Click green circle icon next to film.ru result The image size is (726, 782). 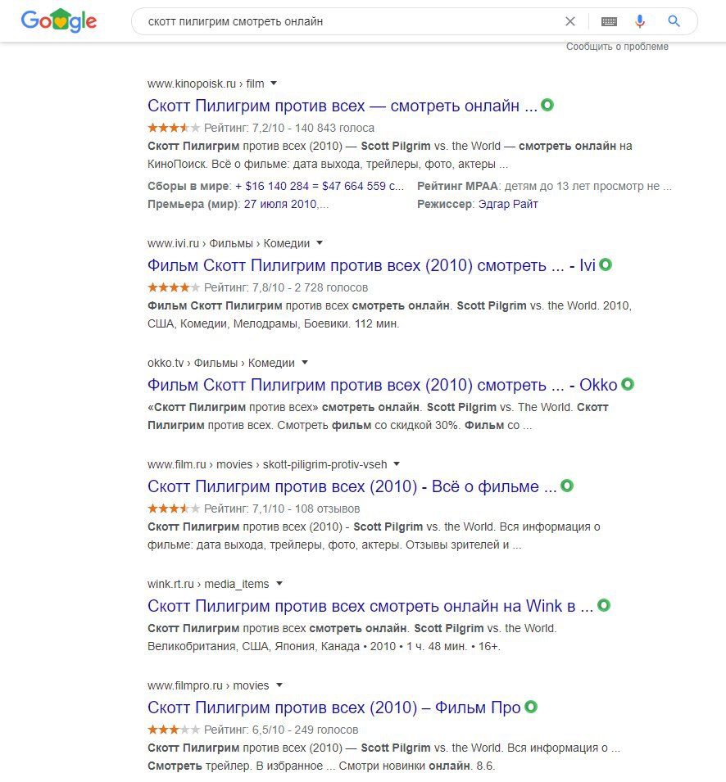tap(567, 486)
